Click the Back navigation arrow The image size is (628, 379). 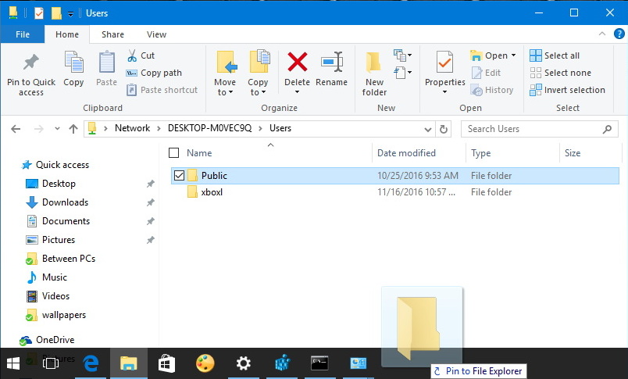coord(16,129)
